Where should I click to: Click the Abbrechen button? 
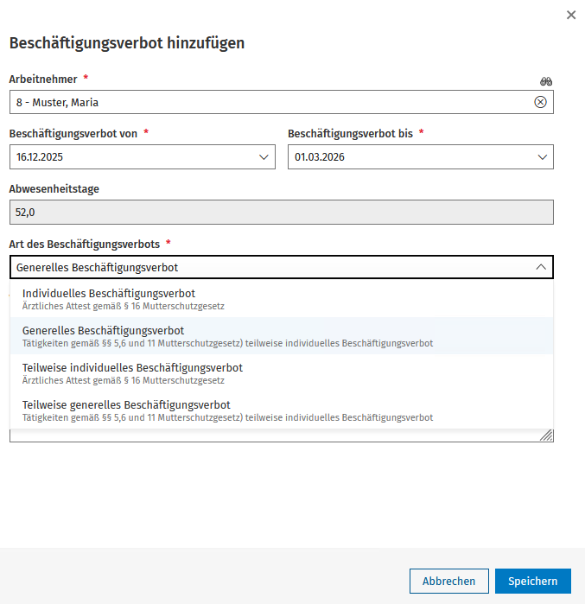point(449,581)
